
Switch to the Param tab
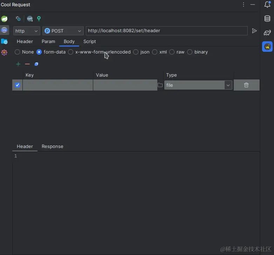tap(48, 42)
